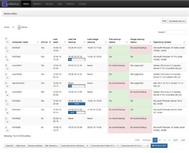189x153 pixels.
Task: Open Download client for Mac OS X dropdown
Action: pyautogui.click(x=105, y=146)
